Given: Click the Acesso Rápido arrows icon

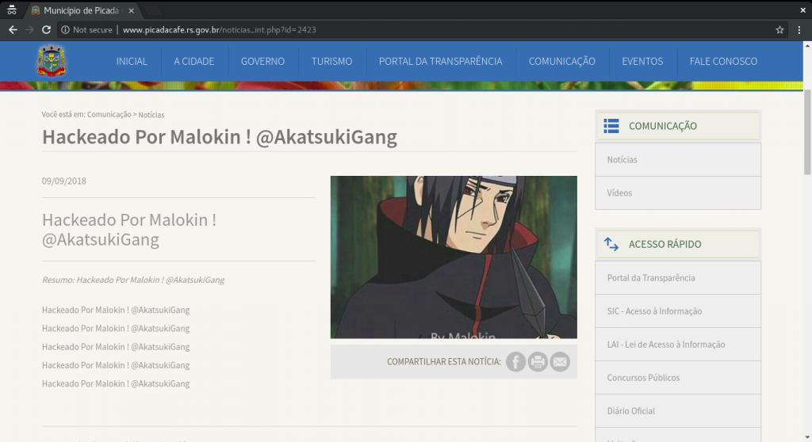Looking at the screenshot, I should (x=611, y=244).
